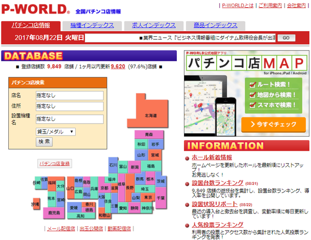Open the パチンコ店情報 tab

coord(31,25)
